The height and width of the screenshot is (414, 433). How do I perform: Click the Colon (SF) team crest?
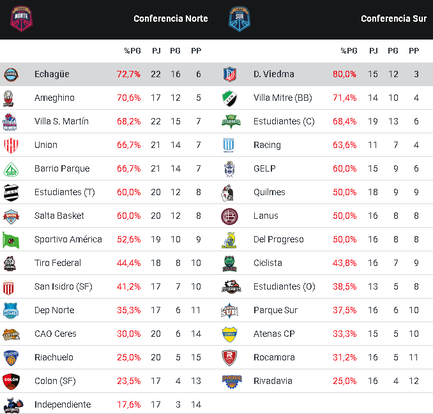(11, 381)
